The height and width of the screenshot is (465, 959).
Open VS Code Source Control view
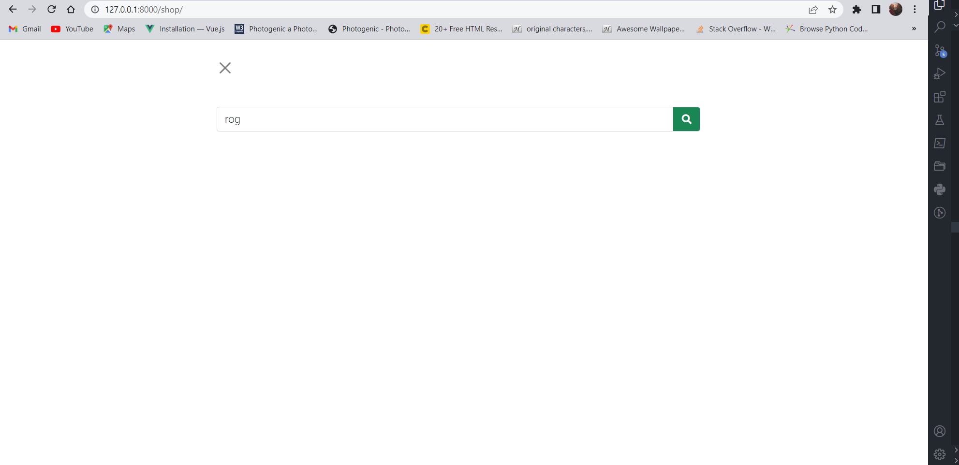click(940, 50)
